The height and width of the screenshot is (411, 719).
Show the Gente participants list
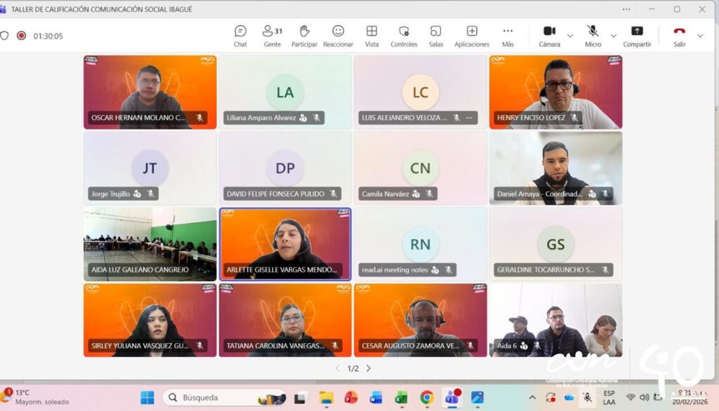272,36
